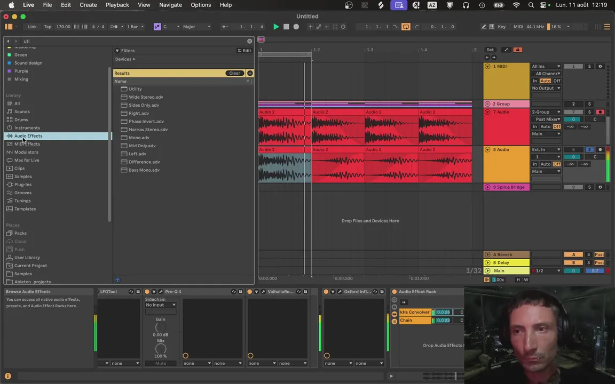Open the Ext. In input dropdown

point(546,150)
